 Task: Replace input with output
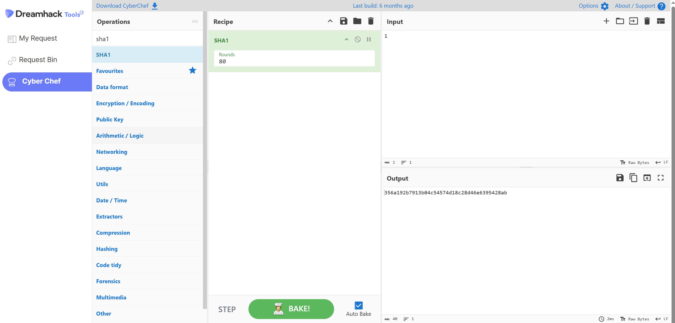pyautogui.click(x=647, y=178)
